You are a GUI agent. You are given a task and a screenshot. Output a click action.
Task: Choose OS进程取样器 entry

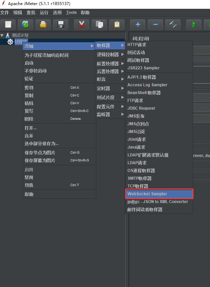159,171
